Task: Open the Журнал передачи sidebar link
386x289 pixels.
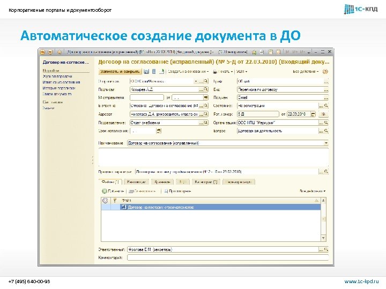Action: coord(57,77)
